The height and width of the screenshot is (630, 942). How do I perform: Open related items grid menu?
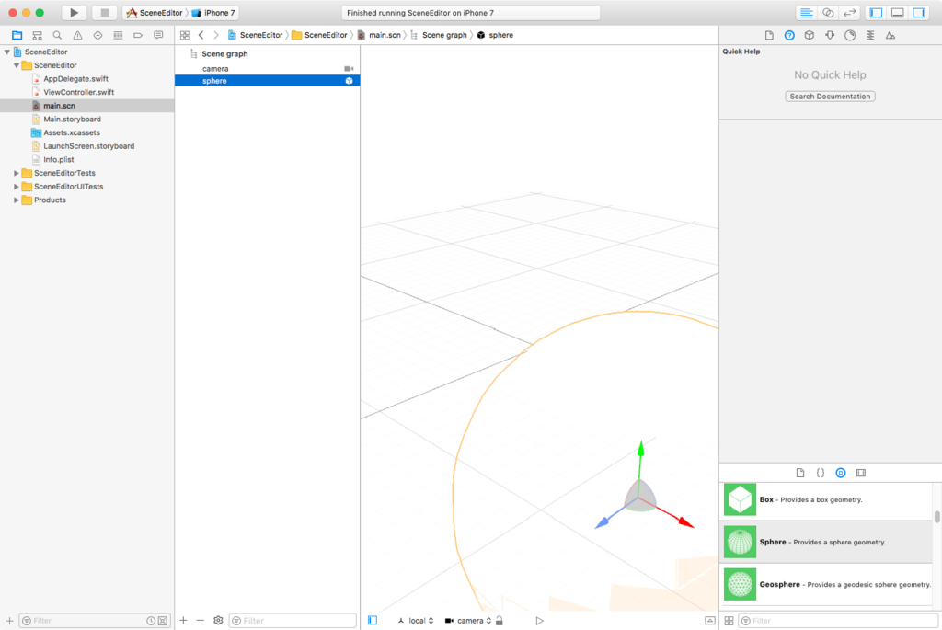point(184,36)
